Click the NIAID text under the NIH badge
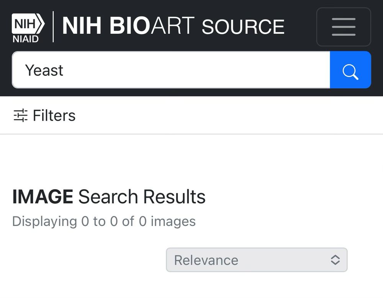This screenshot has width=383, height=298. click(x=26, y=39)
